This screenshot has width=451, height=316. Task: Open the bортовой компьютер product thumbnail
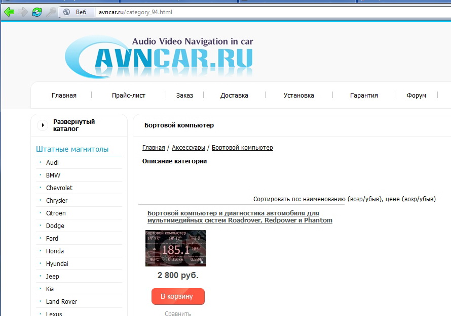175,248
